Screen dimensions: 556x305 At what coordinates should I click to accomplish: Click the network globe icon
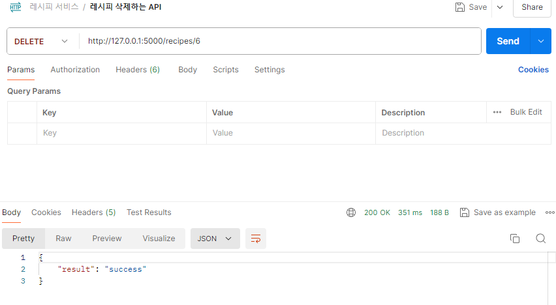pos(351,212)
